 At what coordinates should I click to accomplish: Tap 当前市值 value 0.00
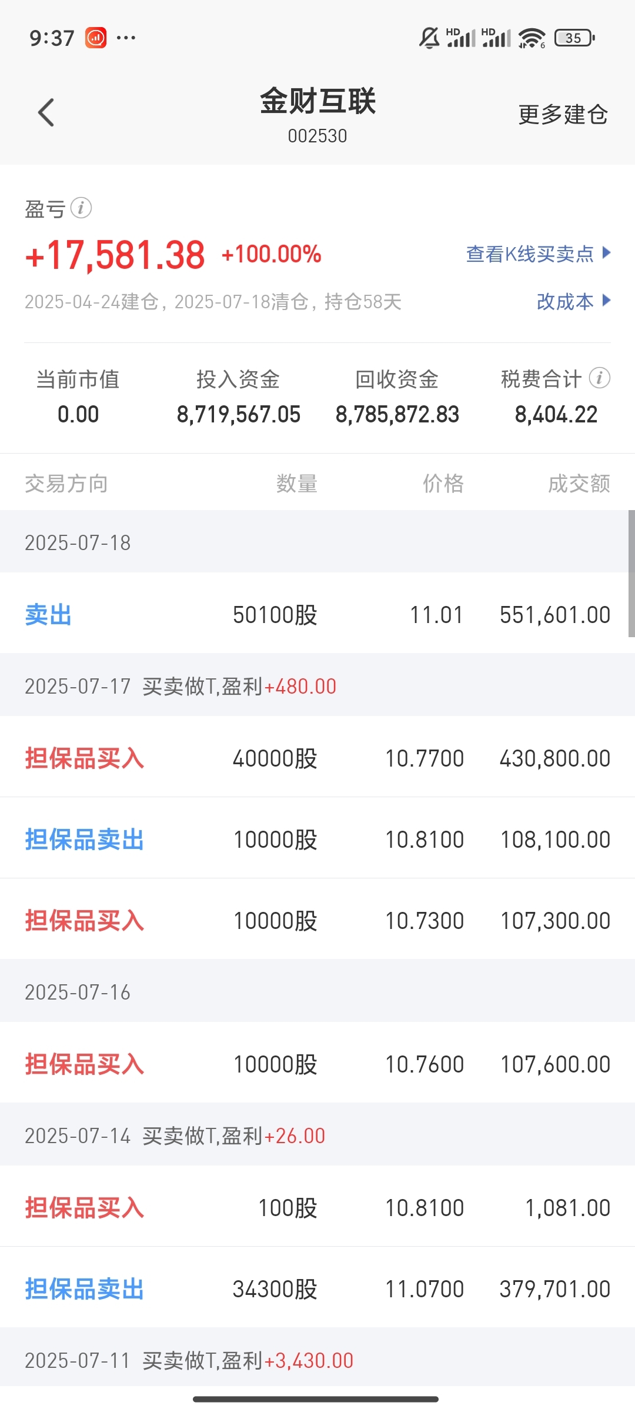click(78, 414)
